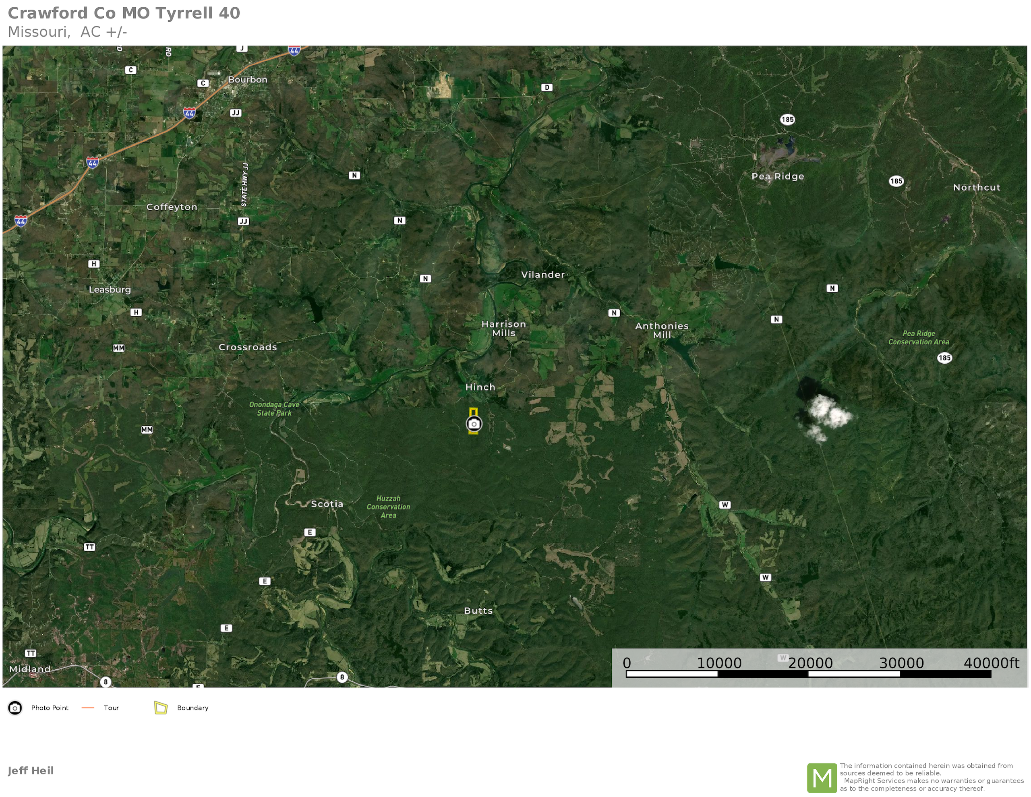Click the Pea Ridge Conservation Area label
The height and width of the screenshot is (797, 1031).
(x=918, y=337)
